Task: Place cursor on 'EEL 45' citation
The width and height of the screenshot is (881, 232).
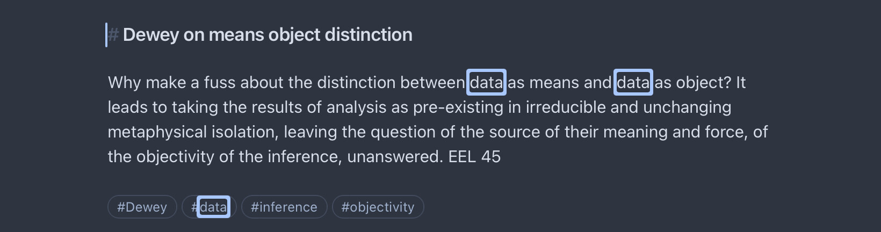Action: point(474,156)
